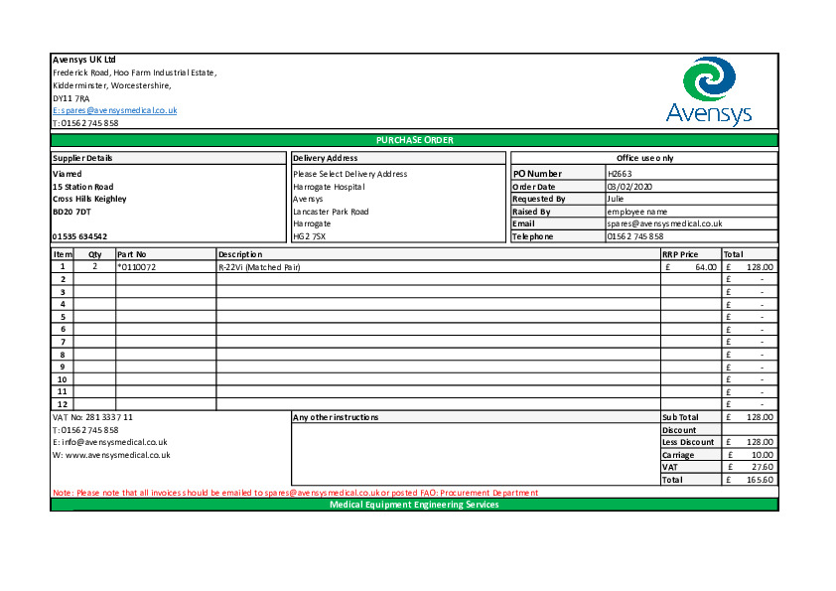The height and width of the screenshot is (591, 836).
Task: Click the Requested By value Julie
Action: (x=616, y=199)
